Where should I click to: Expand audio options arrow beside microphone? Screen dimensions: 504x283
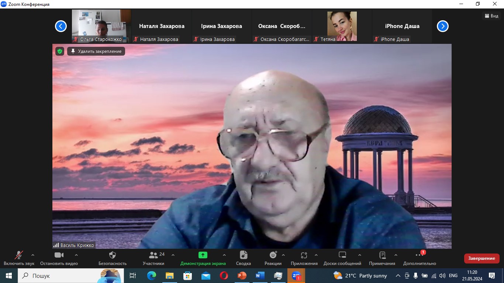click(33, 255)
